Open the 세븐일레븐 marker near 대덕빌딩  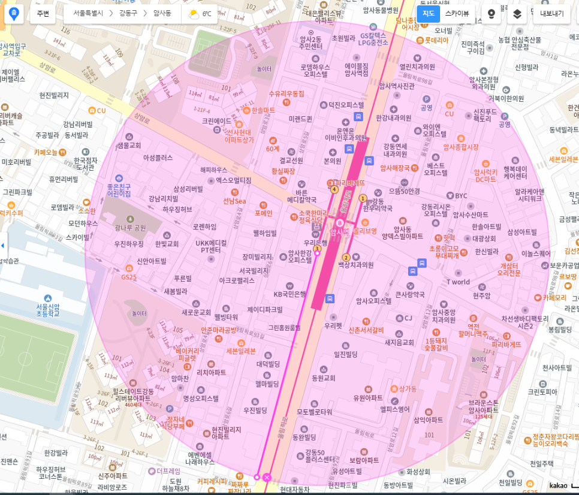[x=241, y=343]
